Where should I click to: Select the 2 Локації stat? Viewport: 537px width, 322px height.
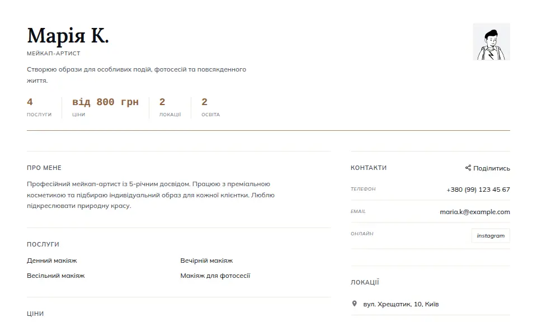pos(170,107)
